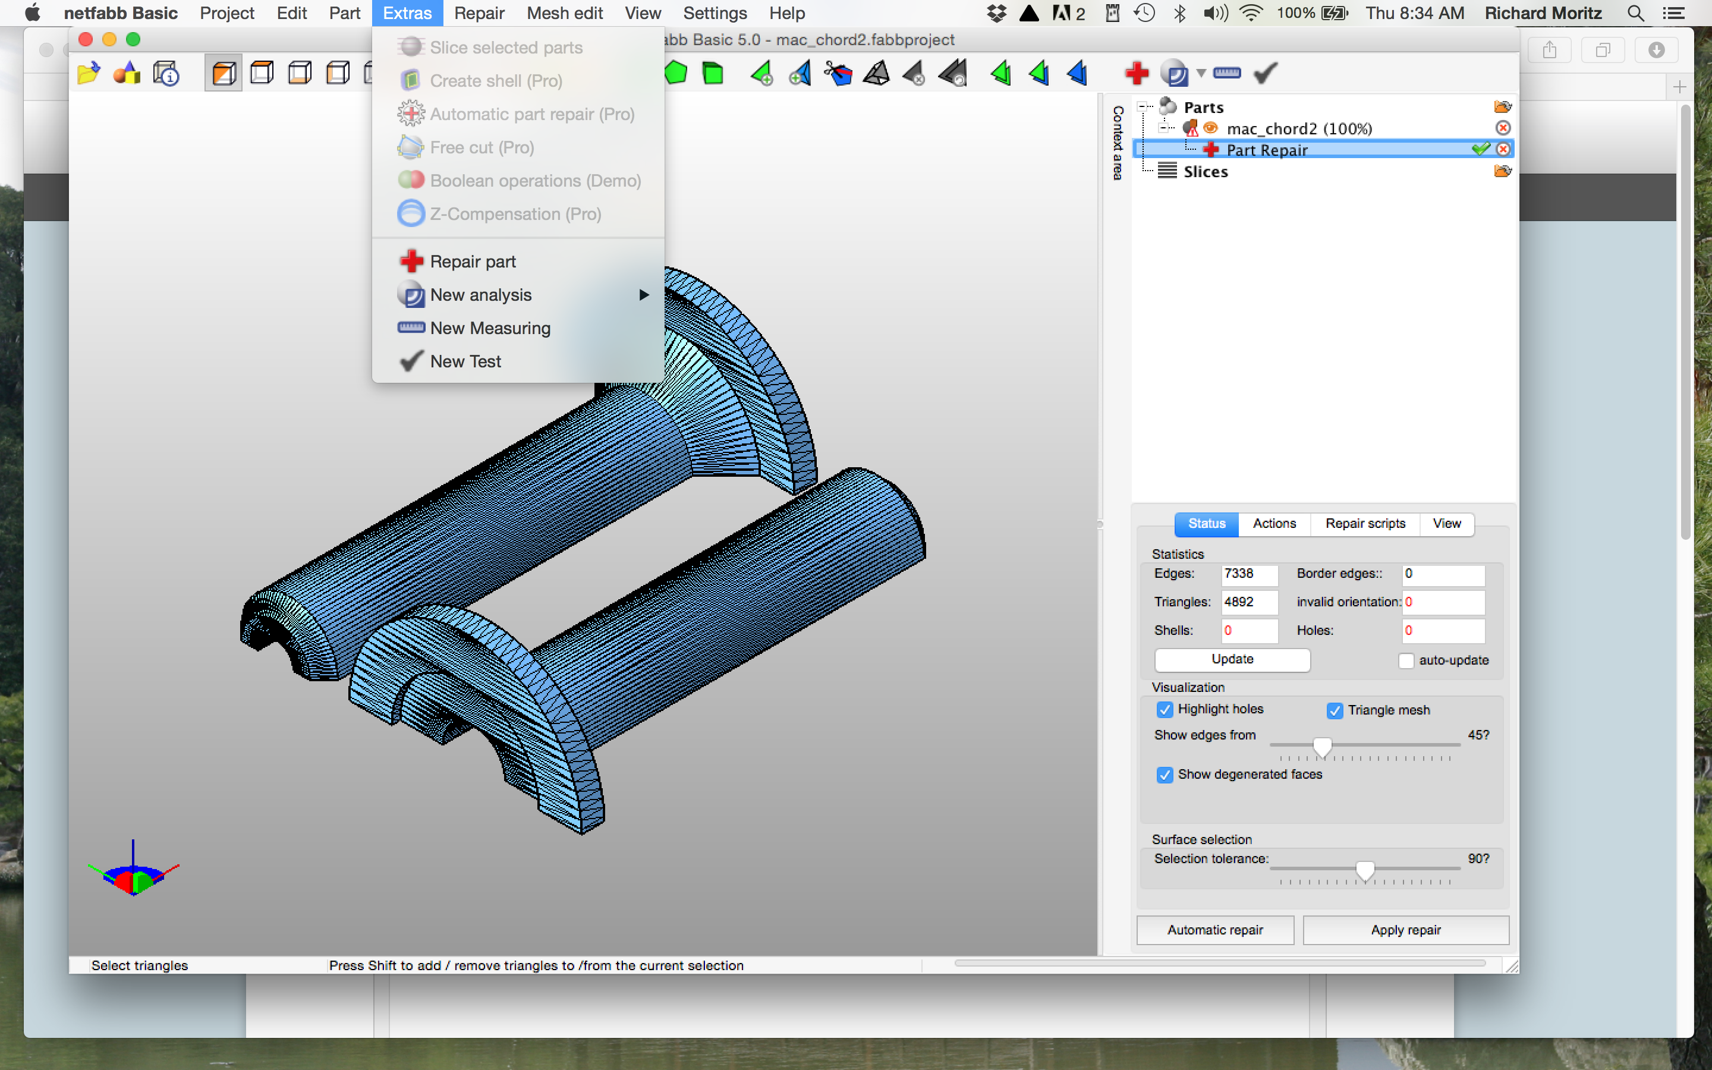Click the Triangles value field
This screenshot has width=1712, height=1070.
(1250, 602)
